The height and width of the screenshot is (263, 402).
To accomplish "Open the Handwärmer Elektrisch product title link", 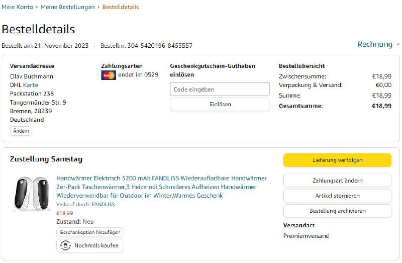I will tap(161, 187).
